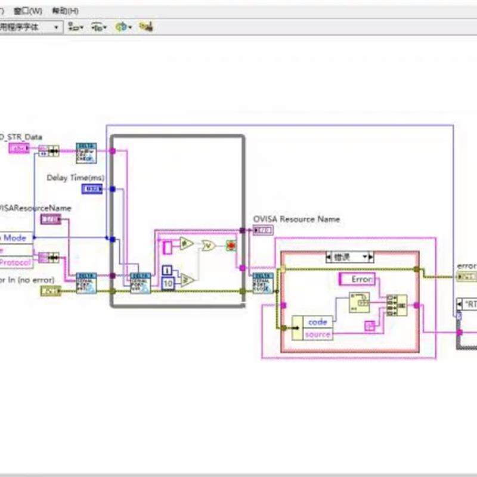
Task: Click the Protocol element in cluster
Action: coord(16,262)
